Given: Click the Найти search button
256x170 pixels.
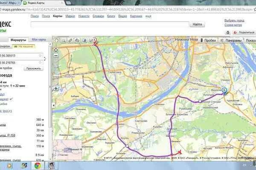Looking at the screenshot, I should [x=197, y=24].
